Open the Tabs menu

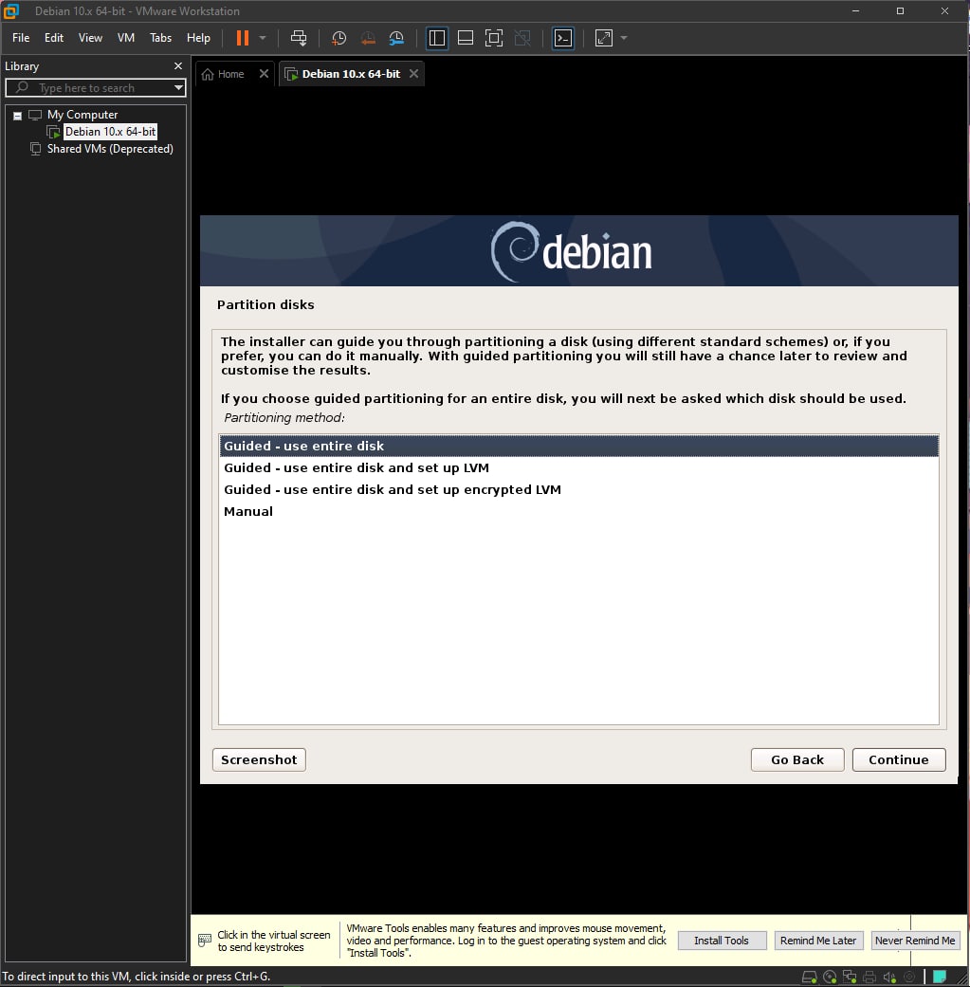click(160, 38)
